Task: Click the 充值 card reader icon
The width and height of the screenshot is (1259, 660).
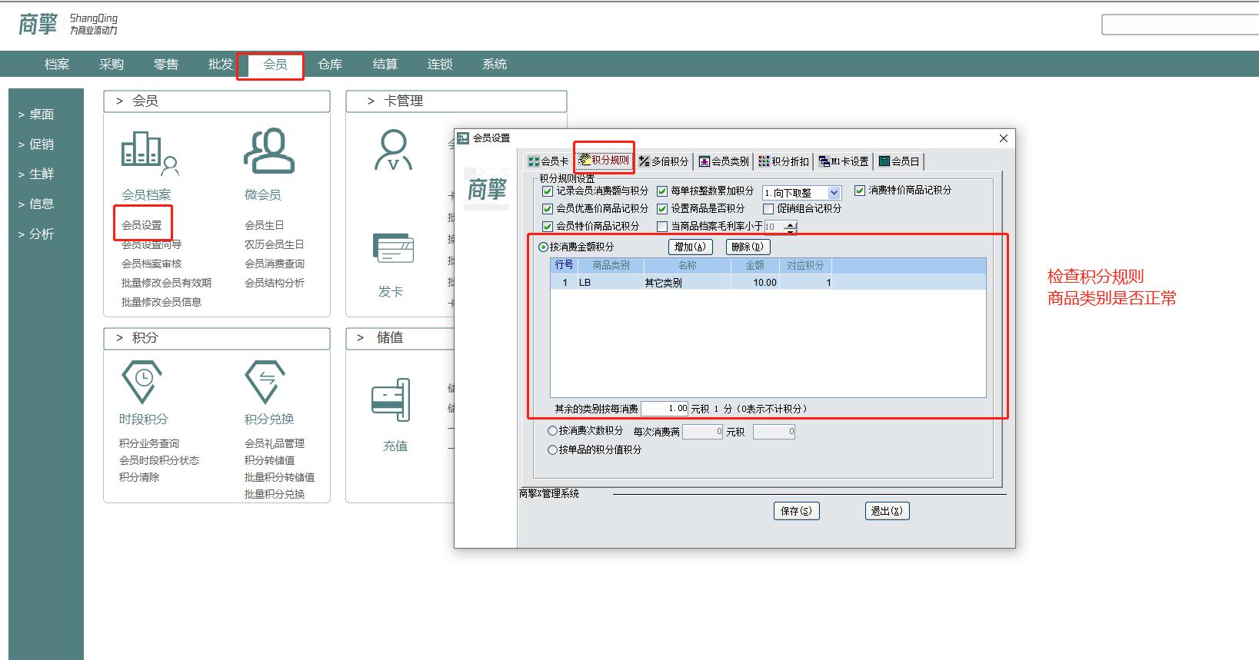Action: (391, 400)
